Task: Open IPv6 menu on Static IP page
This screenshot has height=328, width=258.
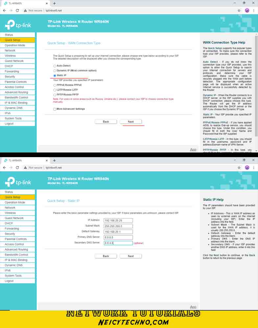Action: (17, 270)
